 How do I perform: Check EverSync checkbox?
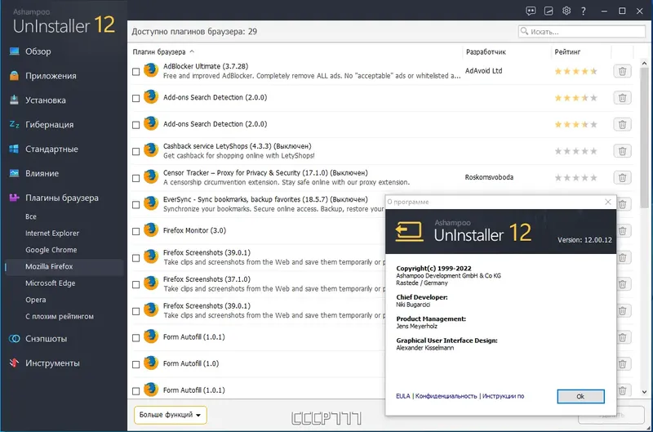(x=135, y=205)
